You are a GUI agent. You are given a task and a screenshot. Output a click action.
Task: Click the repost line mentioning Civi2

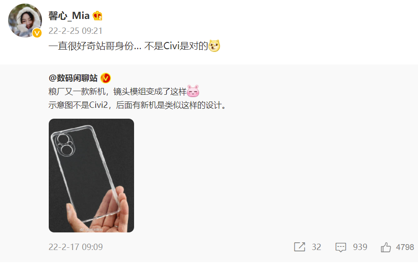[x=138, y=105]
